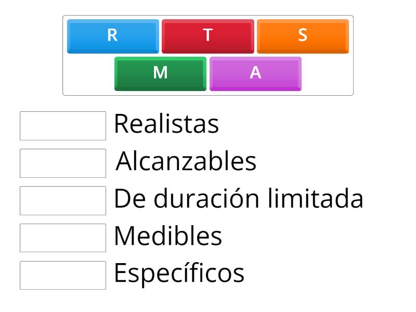416x312 pixels.
Task: Select the blue R tile
Action: coord(113,36)
